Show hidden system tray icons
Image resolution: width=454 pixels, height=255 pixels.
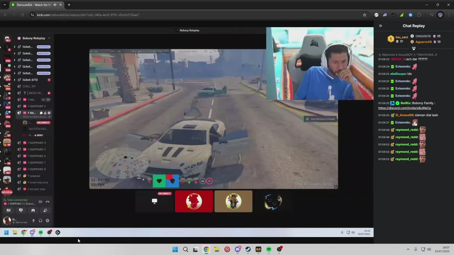pyautogui.click(x=408, y=249)
